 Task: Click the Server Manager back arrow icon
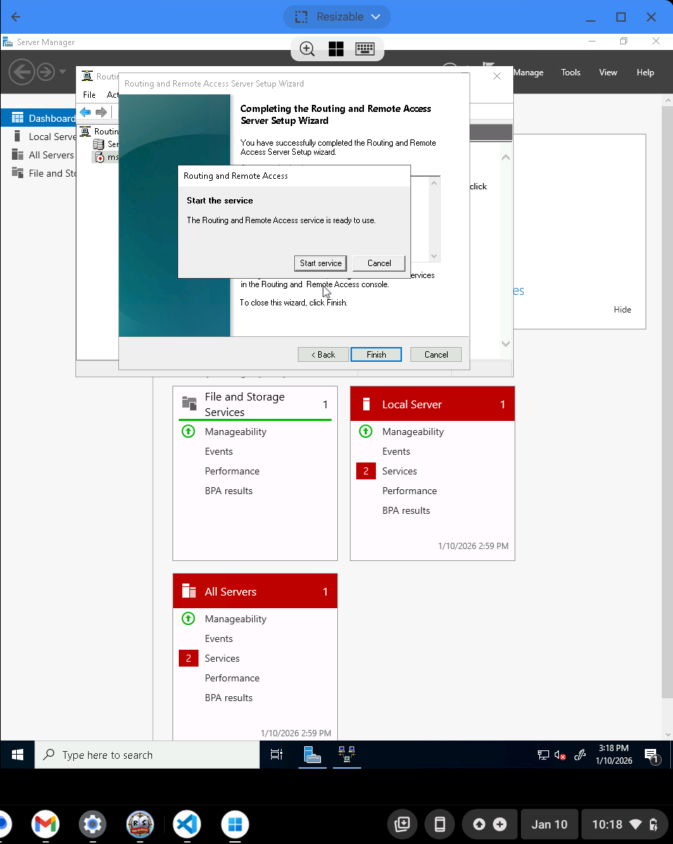tap(22, 72)
